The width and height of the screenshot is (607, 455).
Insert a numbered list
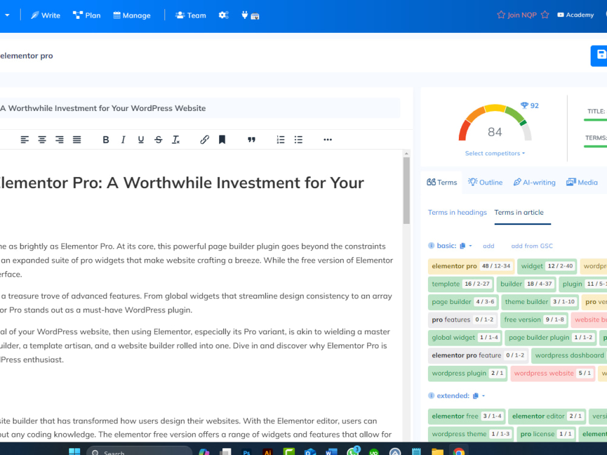coord(280,140)
